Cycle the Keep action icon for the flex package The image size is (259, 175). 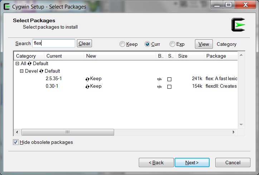click(87, 79)
